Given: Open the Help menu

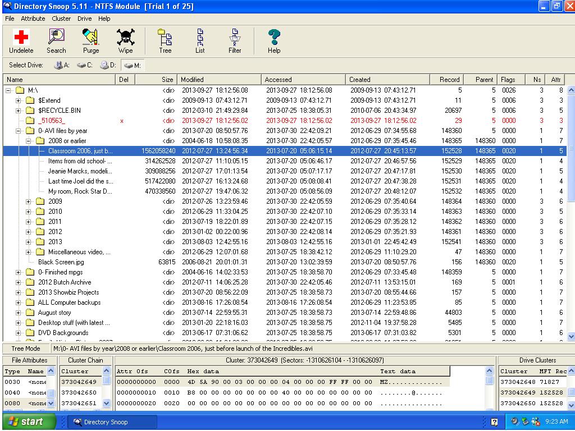Looking at the screenshot, I should [104, 19].
